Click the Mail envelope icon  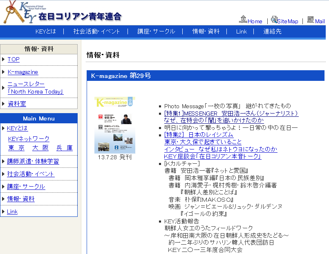click(311, 20)
